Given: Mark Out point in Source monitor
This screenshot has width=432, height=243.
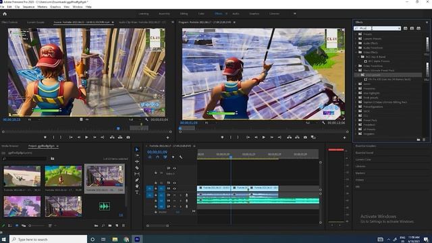Looking at the screenshot, I should [61, 137].
